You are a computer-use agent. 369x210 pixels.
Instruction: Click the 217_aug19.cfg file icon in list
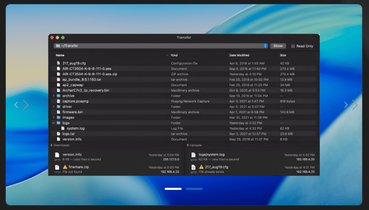59,63
